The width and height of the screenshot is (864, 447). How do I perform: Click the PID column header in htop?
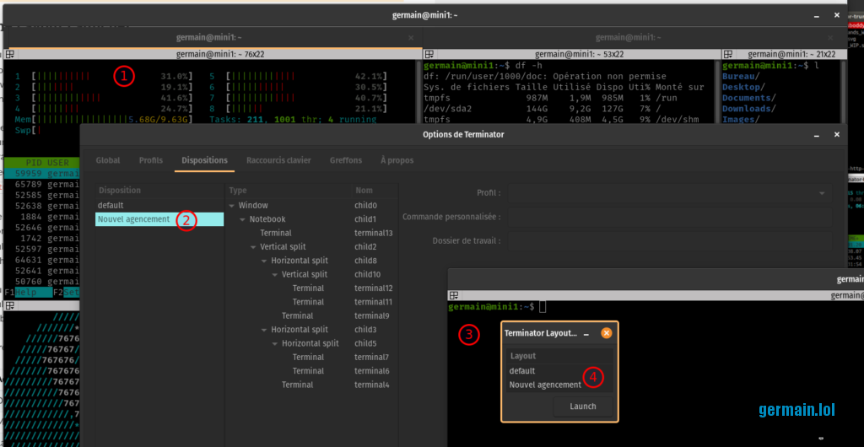pyautogui.click(x=32, y=163)
